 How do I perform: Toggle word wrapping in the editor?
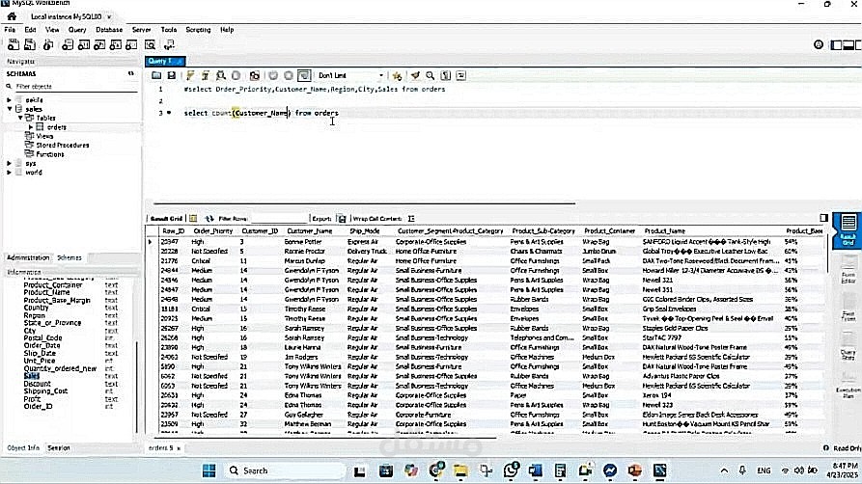tap(460, 75)
